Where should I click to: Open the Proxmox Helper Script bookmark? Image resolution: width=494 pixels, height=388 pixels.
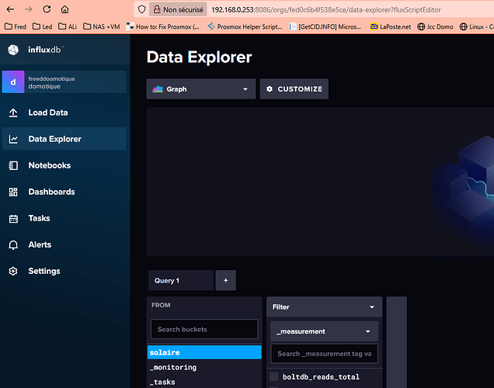(x=245, y=26)
